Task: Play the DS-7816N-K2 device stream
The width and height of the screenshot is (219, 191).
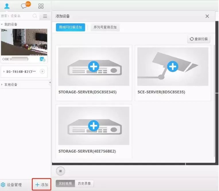Action: coord(42,71)
